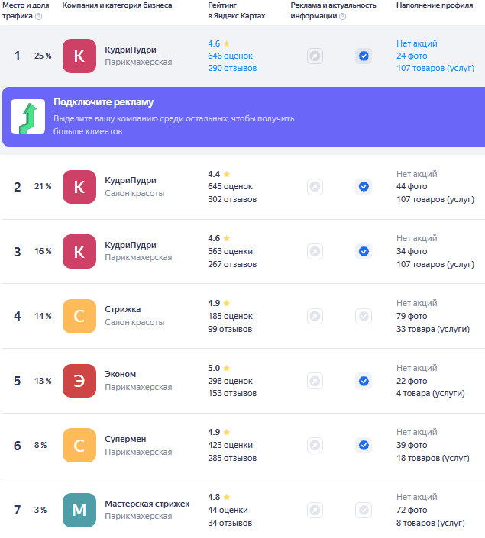Screen dimensions: 485x538
Task: Click the advertising icon in Мастерская стрижек row
Action: 315,511
